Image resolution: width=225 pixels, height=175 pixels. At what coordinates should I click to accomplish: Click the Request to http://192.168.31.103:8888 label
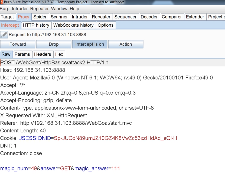coord(47,35)
